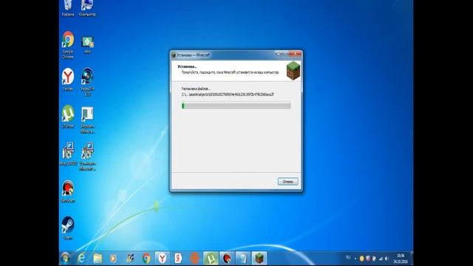The image size is (473, 266).
Task: Open File Explorer from the taskbar
Action: (x=97, y=258)
